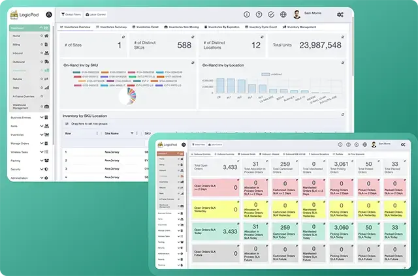The height and width of the screenshot is (276, 418).
Task: Refresh the On-Hand Inv by Location chart
Action: (x=343, y=63)
